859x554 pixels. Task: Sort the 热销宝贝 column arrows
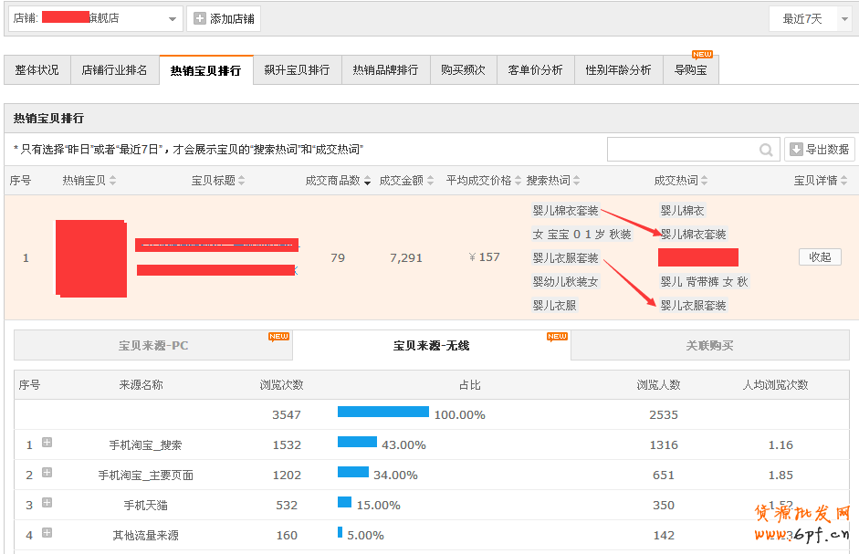tap(112, 181)
